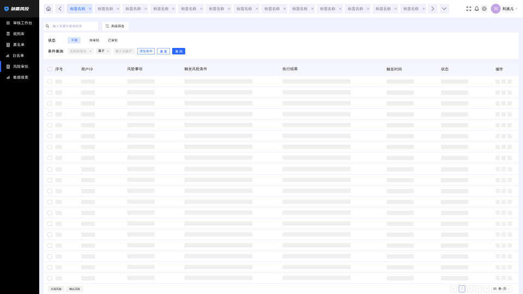Close the active blue 标签名称 tab

(90, 9)
